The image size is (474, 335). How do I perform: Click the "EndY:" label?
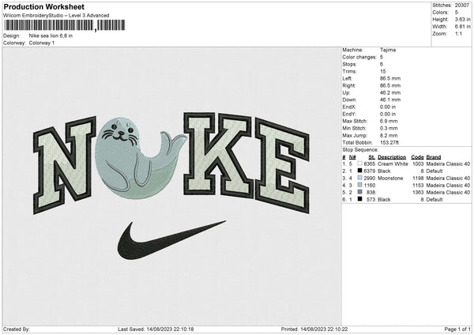point(349,115)
